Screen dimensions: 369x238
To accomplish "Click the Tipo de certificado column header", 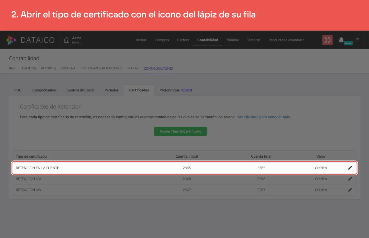I will click(31, 156).
